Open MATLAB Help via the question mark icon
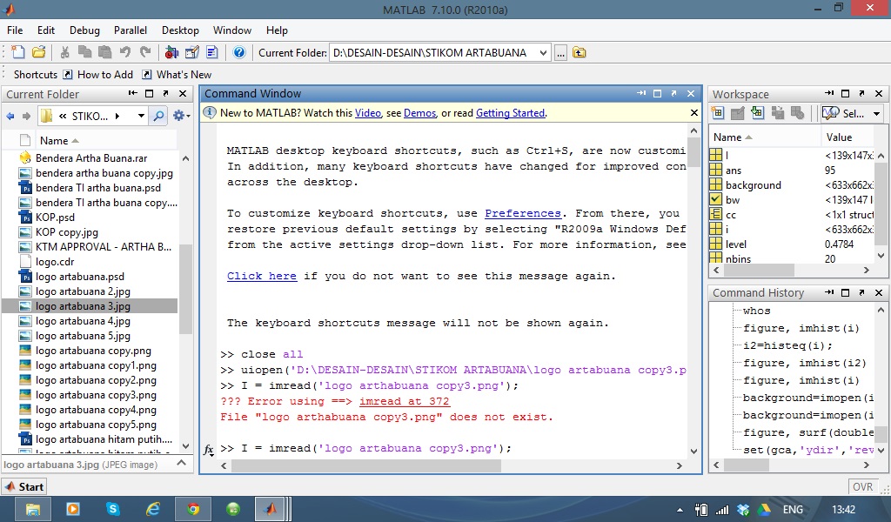Image resolution: width=891 pixels, height=522 pixels. 240,52
